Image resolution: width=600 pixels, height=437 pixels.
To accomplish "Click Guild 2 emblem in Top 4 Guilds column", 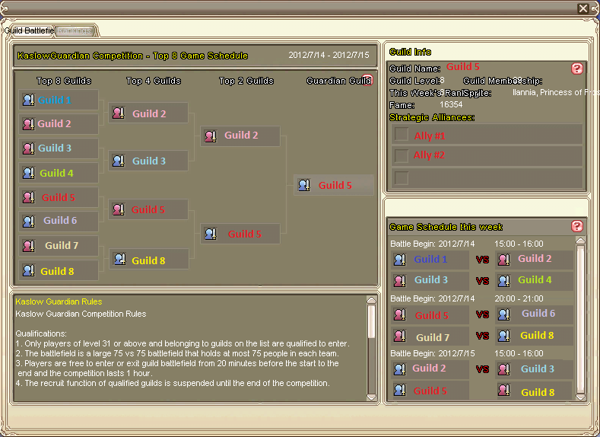I will pyautogui.click(x=118, y=113).
